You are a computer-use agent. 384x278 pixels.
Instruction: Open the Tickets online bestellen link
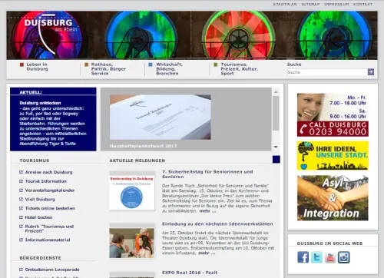pos(50,208)
